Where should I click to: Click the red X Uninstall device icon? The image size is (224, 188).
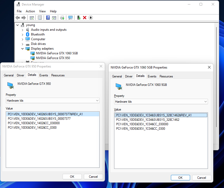point(85,18)
